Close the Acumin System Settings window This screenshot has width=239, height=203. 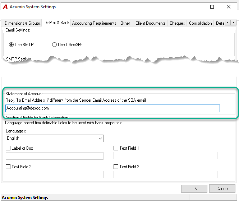(229, 7)
